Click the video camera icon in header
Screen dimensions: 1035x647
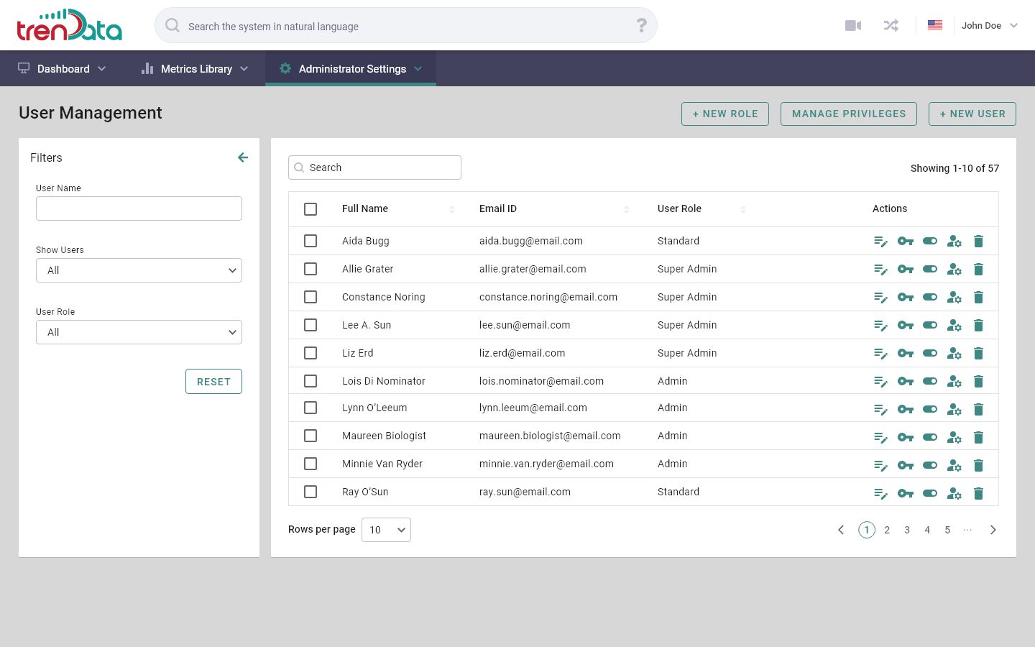click(853, 26)
